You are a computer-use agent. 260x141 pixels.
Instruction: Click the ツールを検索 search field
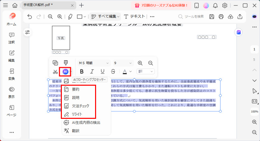coord(191,17)
